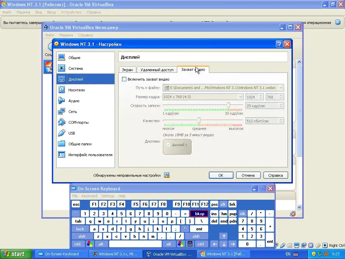The width and height of the screenshot is (345, 259).
Task: Click the invalid settings warning icon
Action: [167, 175]
